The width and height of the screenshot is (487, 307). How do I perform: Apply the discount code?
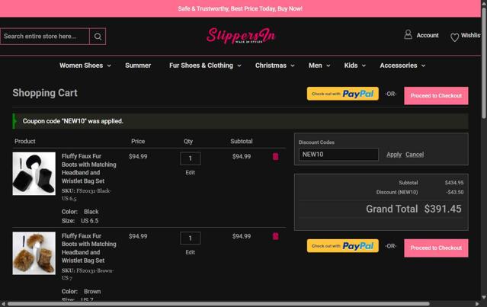pos(394,155)
